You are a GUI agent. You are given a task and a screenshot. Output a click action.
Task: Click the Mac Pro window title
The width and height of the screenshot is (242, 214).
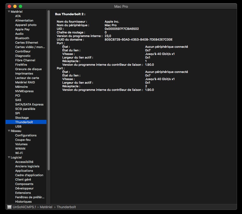point(121,6)
